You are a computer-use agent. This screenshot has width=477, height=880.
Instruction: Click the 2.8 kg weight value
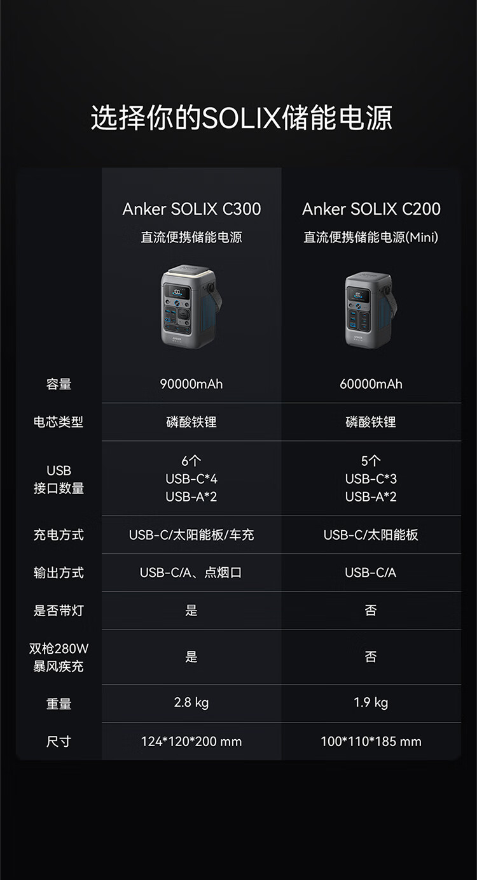(x=191, y=703)
